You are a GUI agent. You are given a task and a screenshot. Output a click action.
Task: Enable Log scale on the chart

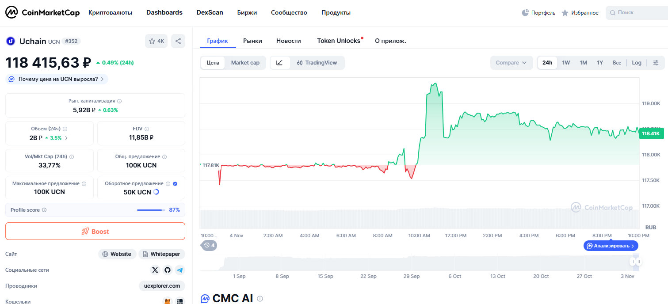coord(636,63)
